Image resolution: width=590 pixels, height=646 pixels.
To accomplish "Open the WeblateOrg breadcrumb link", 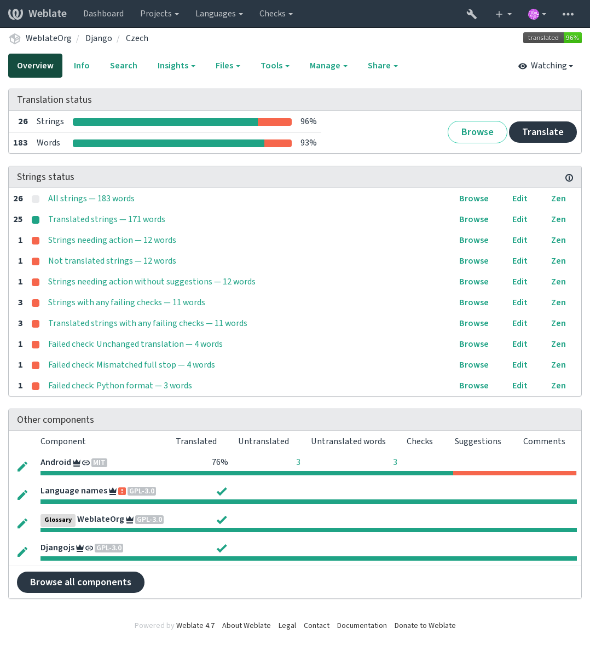I will pyautogui.click(x=48, y=38).
